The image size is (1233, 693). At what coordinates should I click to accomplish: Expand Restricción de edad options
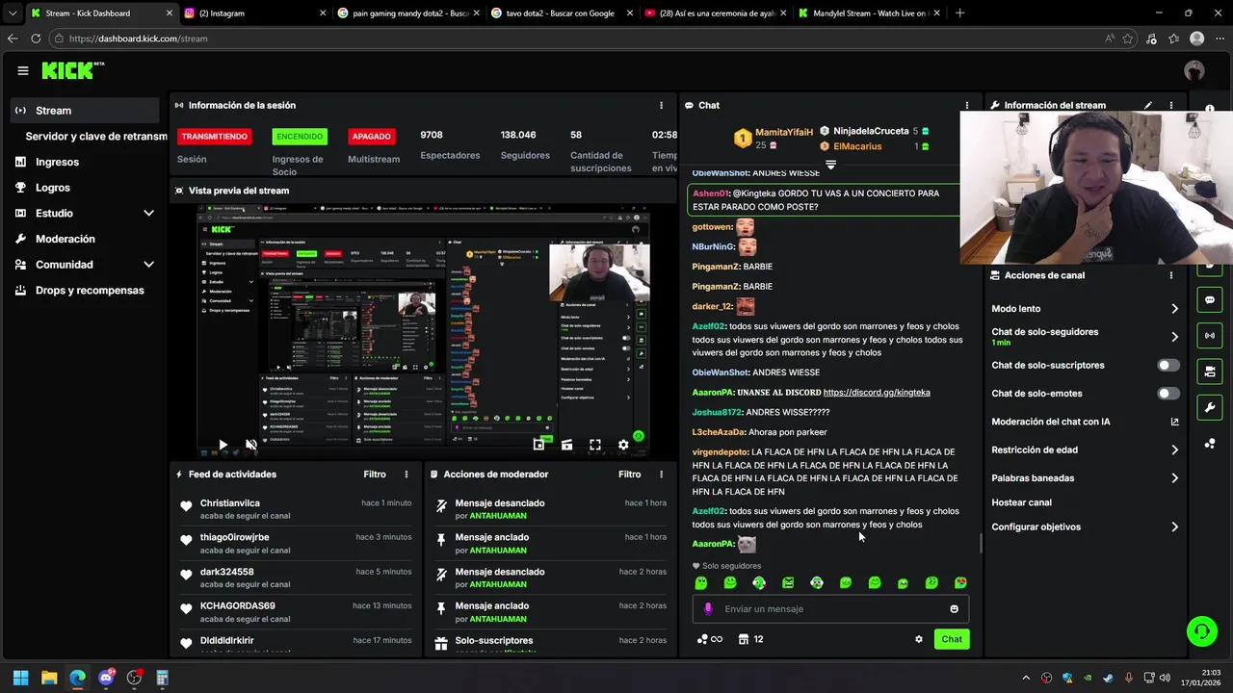pyautogui.click(x=1174, y=449)
